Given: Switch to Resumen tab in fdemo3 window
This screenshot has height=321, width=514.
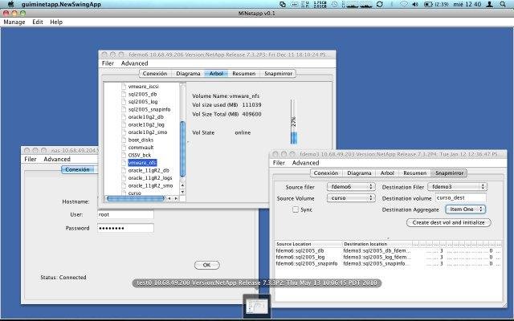Looking at the screenshot, I should 415,173.
